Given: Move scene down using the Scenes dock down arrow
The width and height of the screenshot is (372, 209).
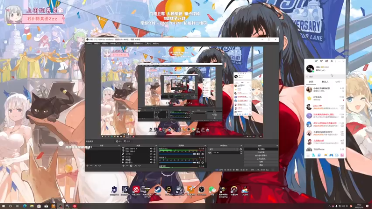Looking at the screenshot, I should (100, 166).
